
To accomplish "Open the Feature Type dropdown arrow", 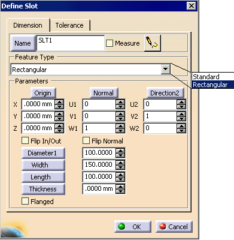I will [166, 70].
